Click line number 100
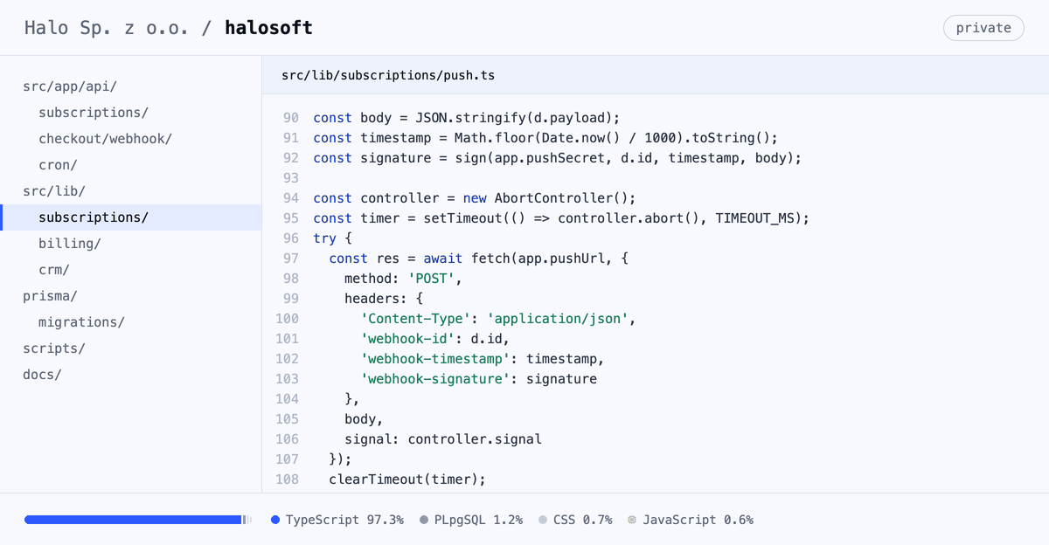1049x545 pixels. [287, 319]
